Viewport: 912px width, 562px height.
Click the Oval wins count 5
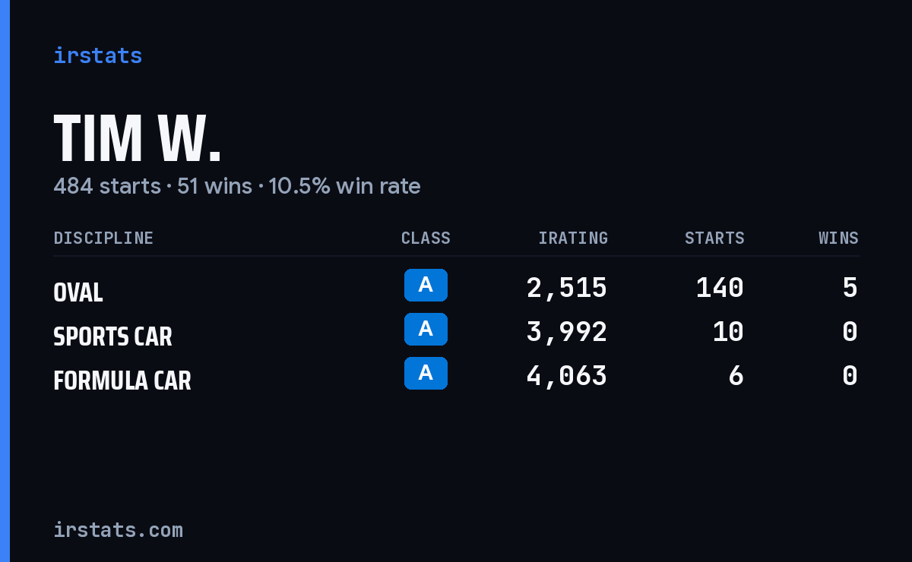coord(850,288)
